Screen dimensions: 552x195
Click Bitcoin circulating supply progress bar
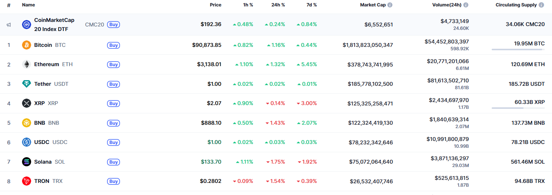[518, 50]
